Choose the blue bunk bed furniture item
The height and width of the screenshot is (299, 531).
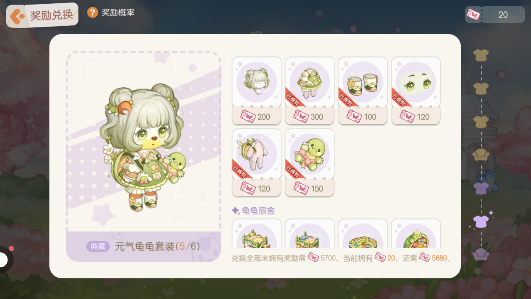coord(310,234)
